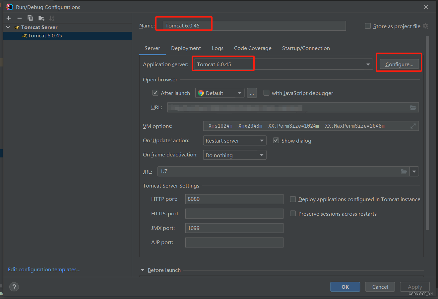Open the Store as project file gear settings
The height and width of the screenshot is (299, 438).
pyautogui.click(x=426, y=26)
